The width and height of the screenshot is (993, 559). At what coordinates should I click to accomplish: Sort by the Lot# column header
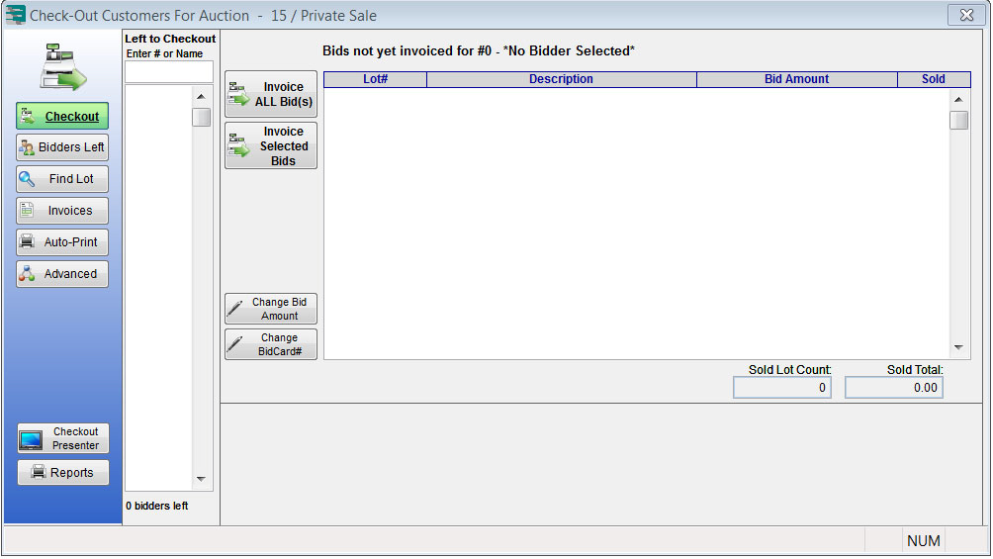coord(375,79)
